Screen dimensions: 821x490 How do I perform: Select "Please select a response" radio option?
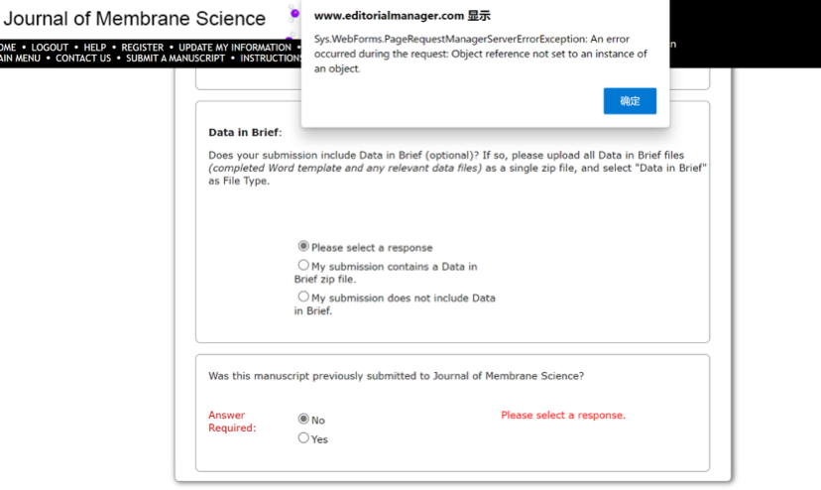[x=303, y=246]
